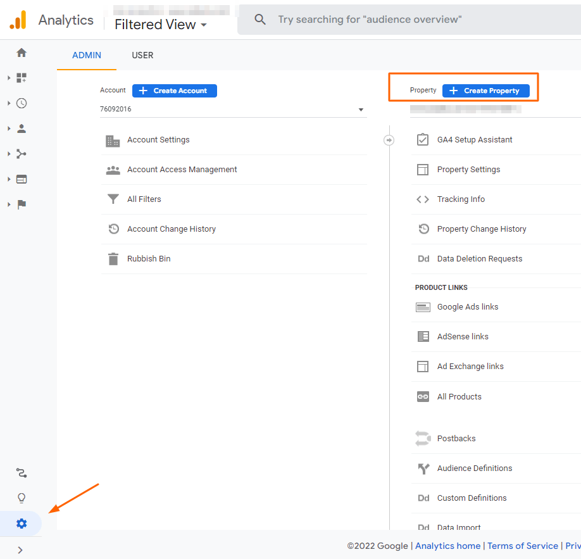The height and width of the screenshot is (559, 581).
Task: Open Discover via the lightbulb icon
Action: (x=21, y=498)
